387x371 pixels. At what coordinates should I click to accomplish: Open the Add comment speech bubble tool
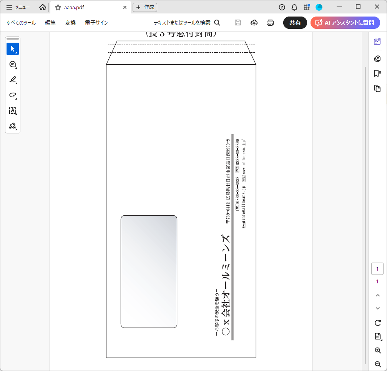pyautogui.click(x=13, y=64)
